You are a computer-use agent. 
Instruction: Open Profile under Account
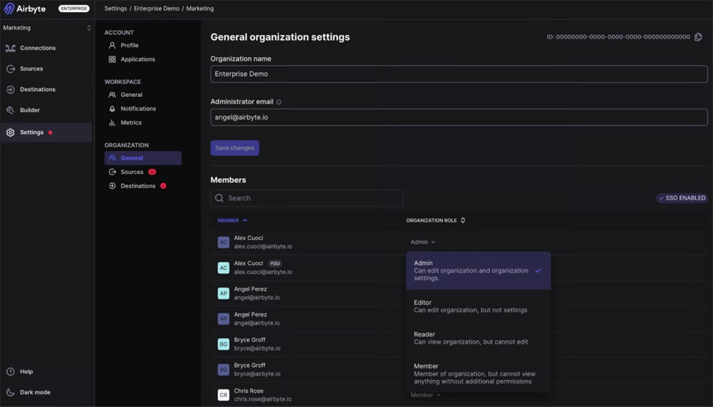click(x=129, y=46)
